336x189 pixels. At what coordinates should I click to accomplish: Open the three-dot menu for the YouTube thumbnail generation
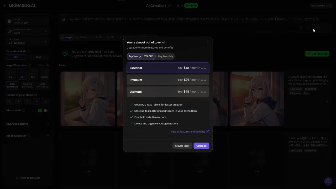pyautogui.click(x=327, y=159)
